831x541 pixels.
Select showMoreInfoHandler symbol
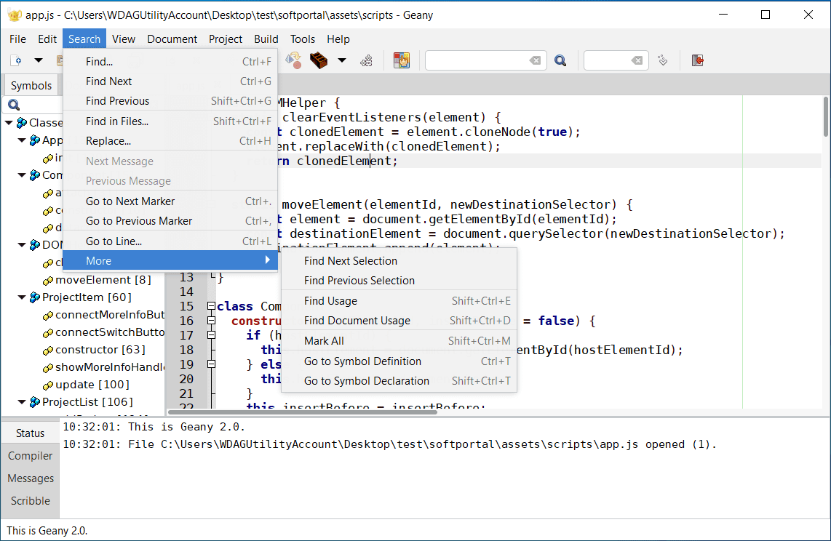(x=110, y=367)
